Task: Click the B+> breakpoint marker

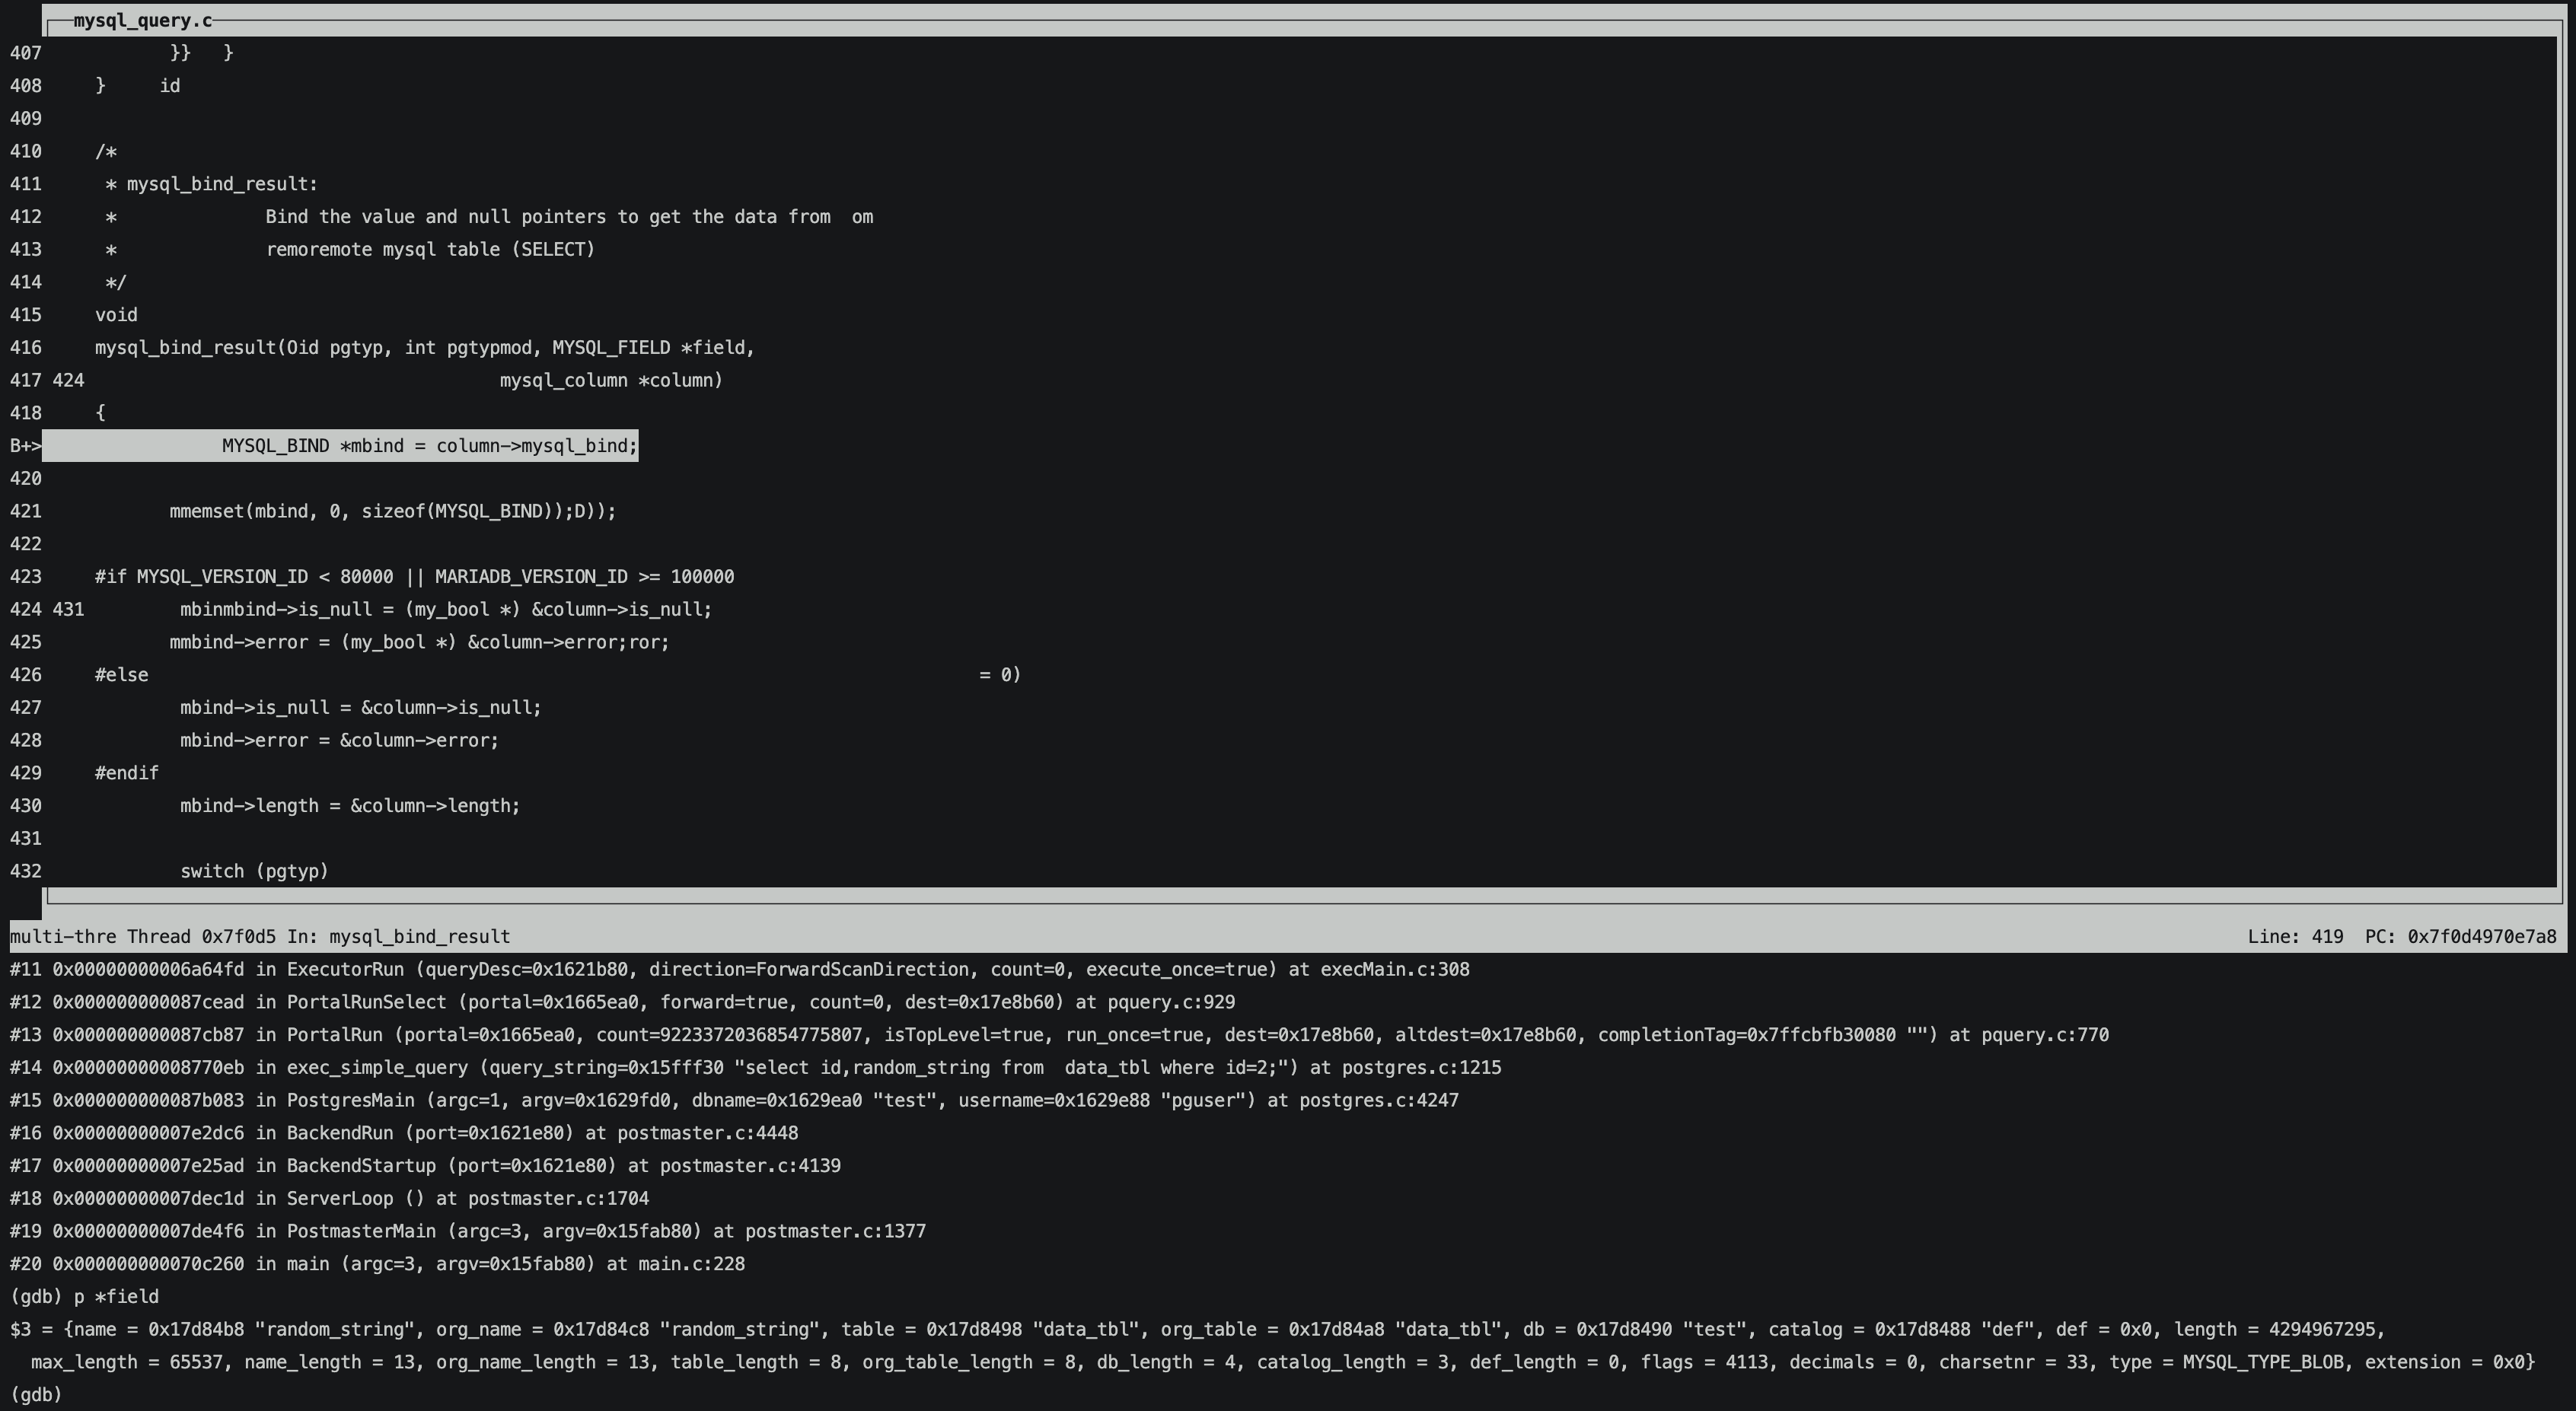Action: click(25, 446)
